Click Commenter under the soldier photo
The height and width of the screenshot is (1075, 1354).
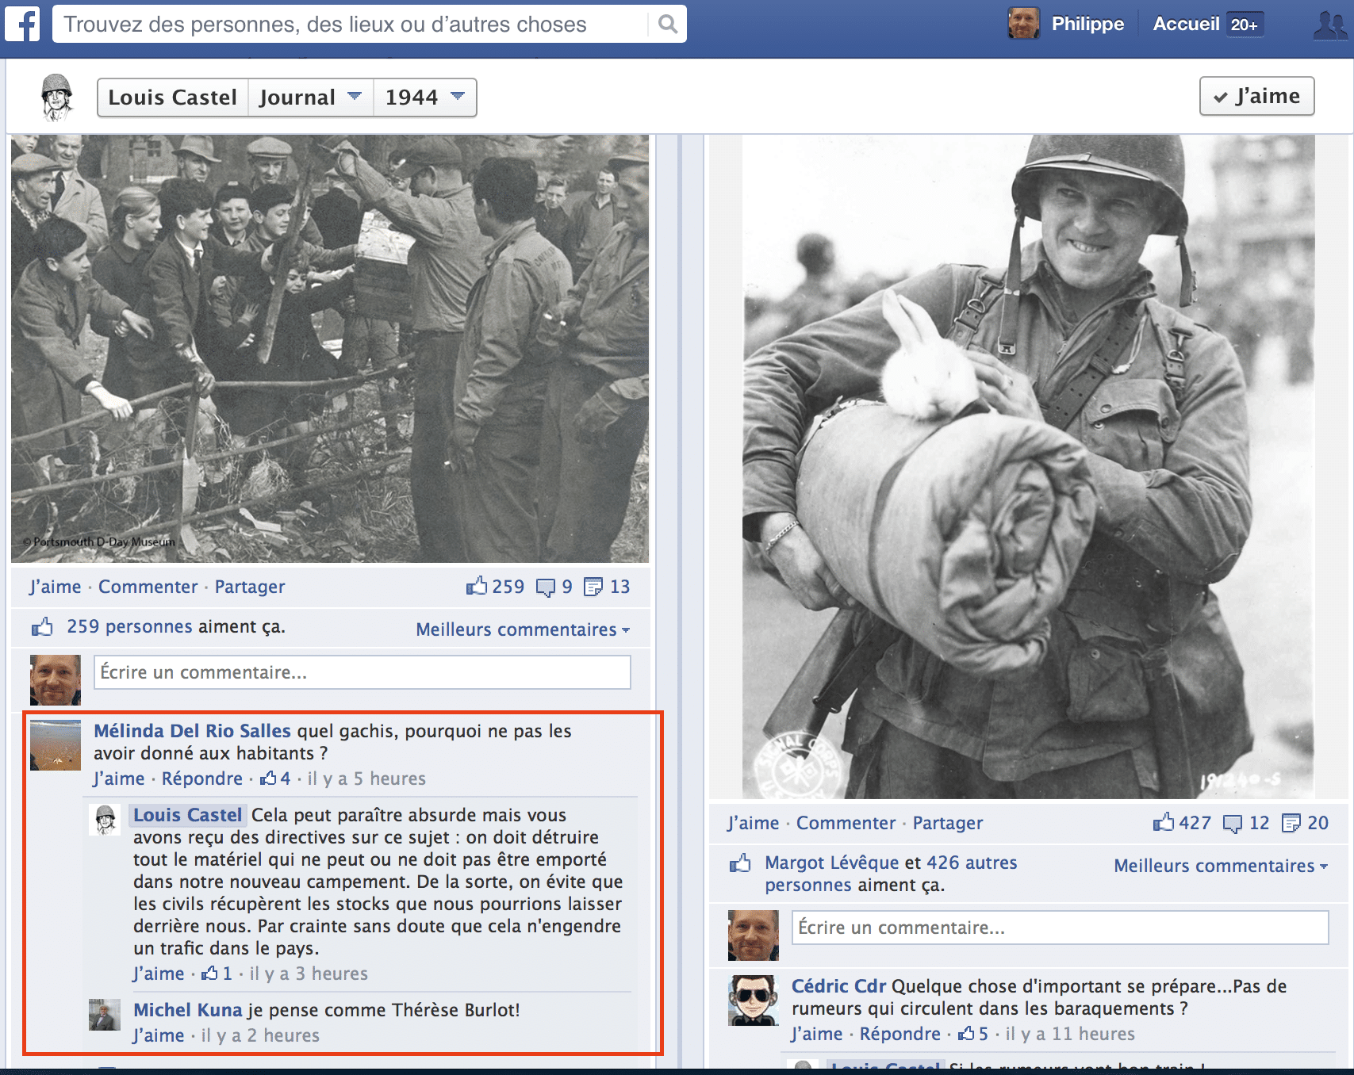pos(846,823)
